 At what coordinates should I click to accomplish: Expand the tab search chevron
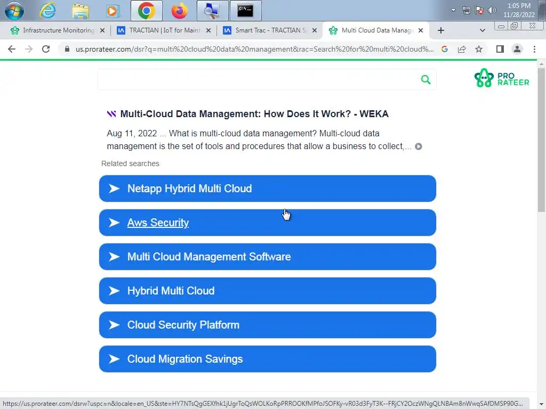pyautogui.click(x=482, y=30)
